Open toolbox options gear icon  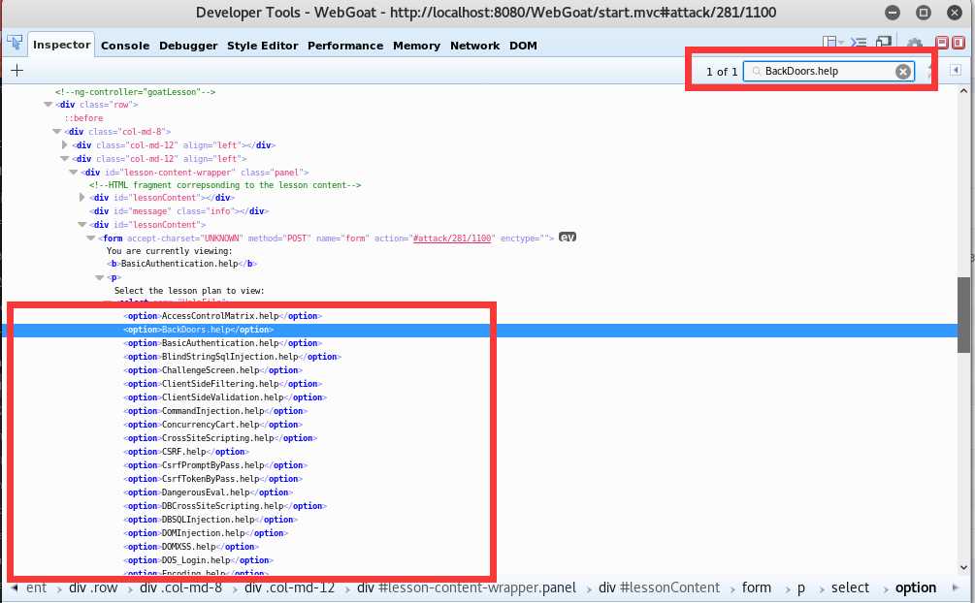click(x=914, y=44)
